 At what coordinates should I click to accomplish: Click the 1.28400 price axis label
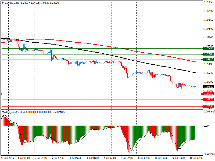coord(209,11)
